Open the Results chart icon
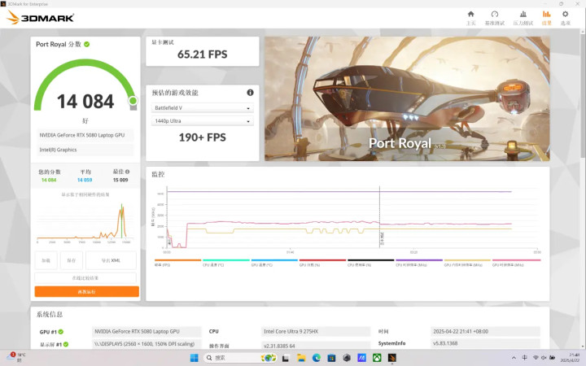Viewport: 586px width, 366px height. click(546, 14)
